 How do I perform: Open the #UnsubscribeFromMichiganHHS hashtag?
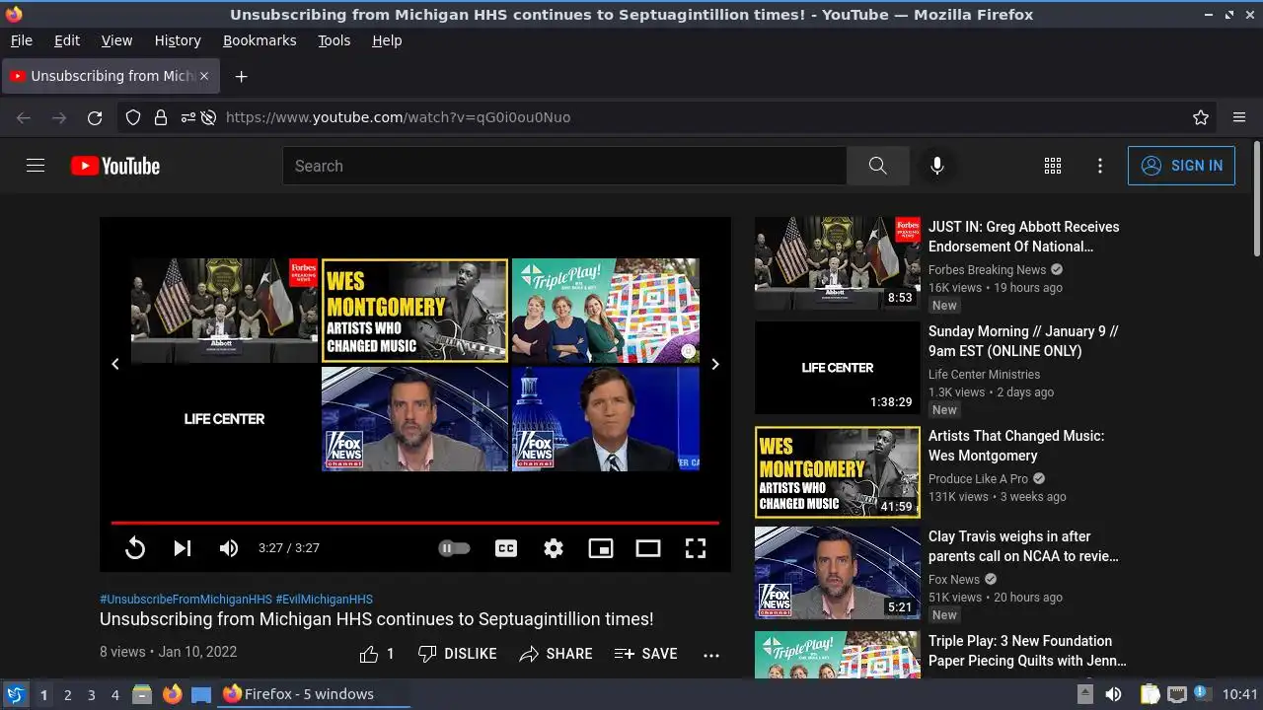pos(186,599)
